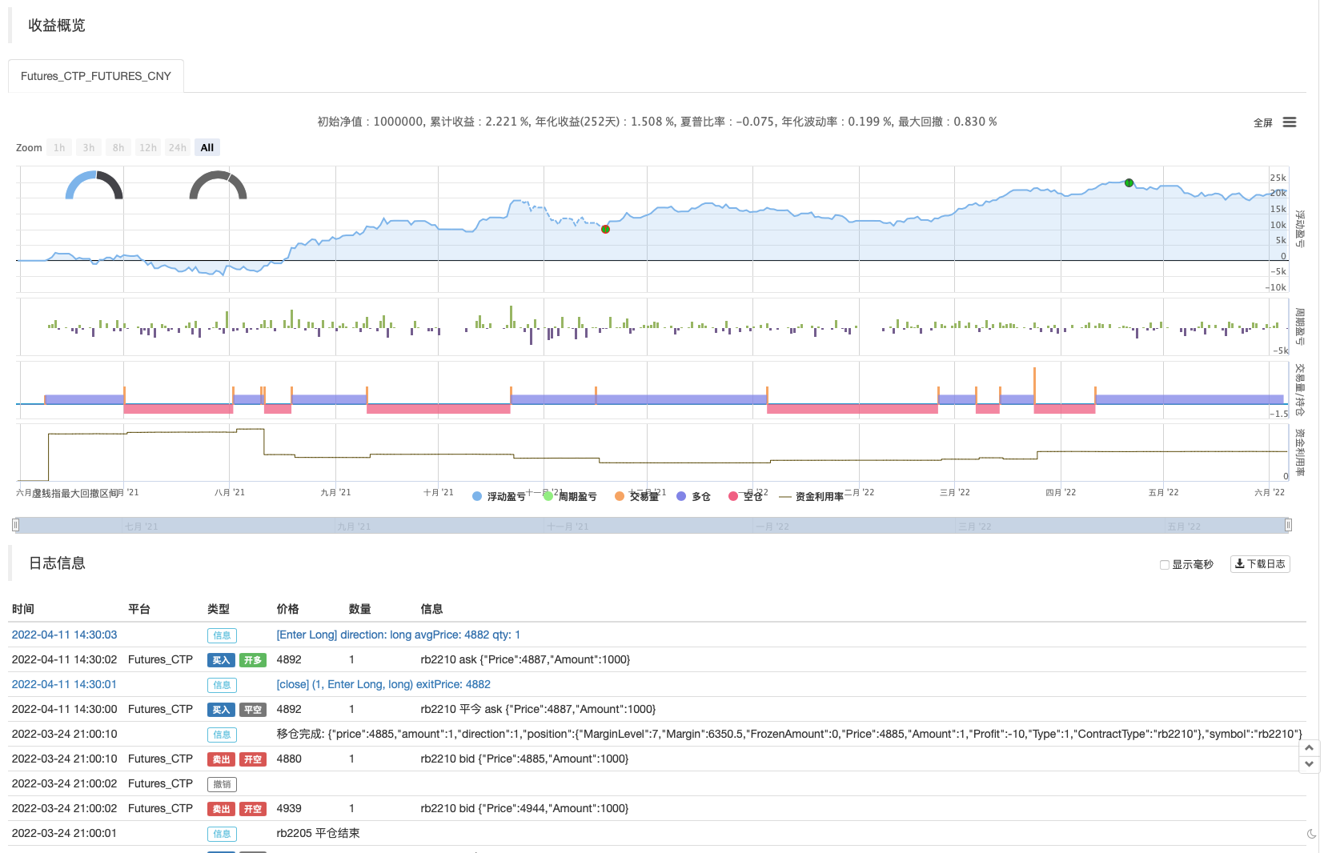Open log timestamp 2022-04-11 14:30:01
The image size is (1328, 853).
click(x=64, y=684)
